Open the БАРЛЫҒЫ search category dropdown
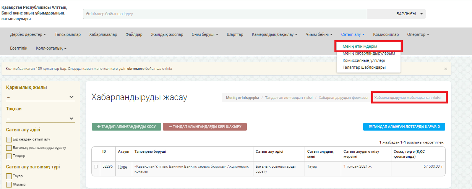The height and width of the screenshot is (189, 472). click(409, 14)
